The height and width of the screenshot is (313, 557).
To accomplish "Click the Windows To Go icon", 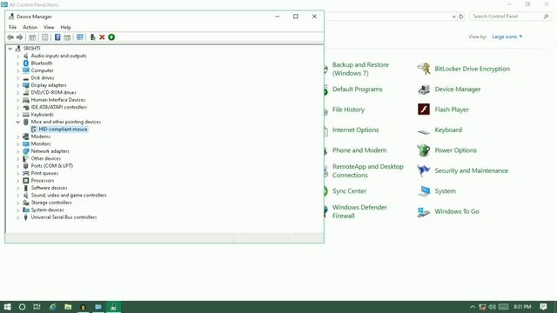I will tap(424, 212).
